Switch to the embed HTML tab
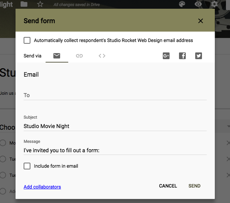Viewport: 230px width, 203px height. click(x=102, y=56)
